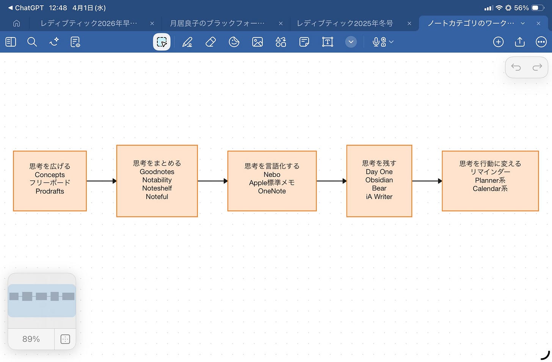552x362 pixels.
Task: Click the iA Writer text line
Action: coord(379,197)
